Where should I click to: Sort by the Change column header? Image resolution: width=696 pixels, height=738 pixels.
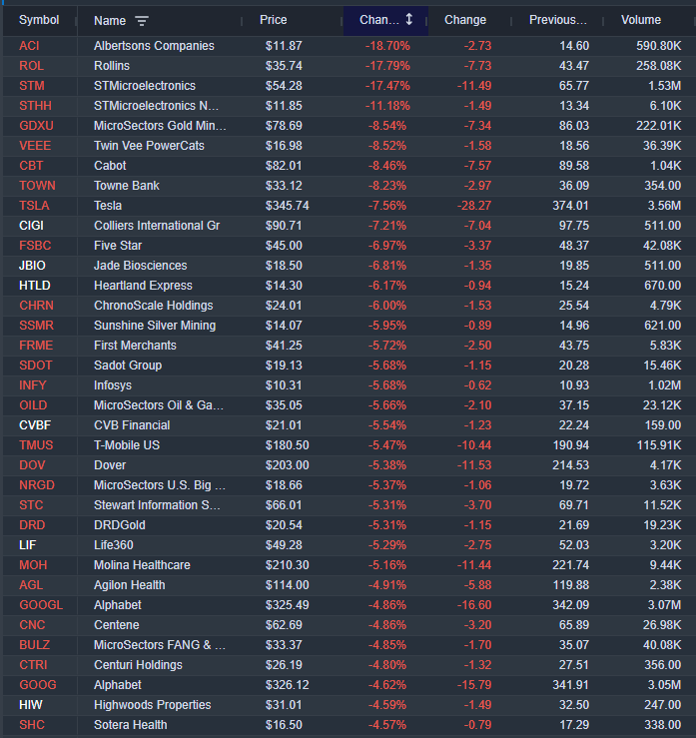[465, 20]
